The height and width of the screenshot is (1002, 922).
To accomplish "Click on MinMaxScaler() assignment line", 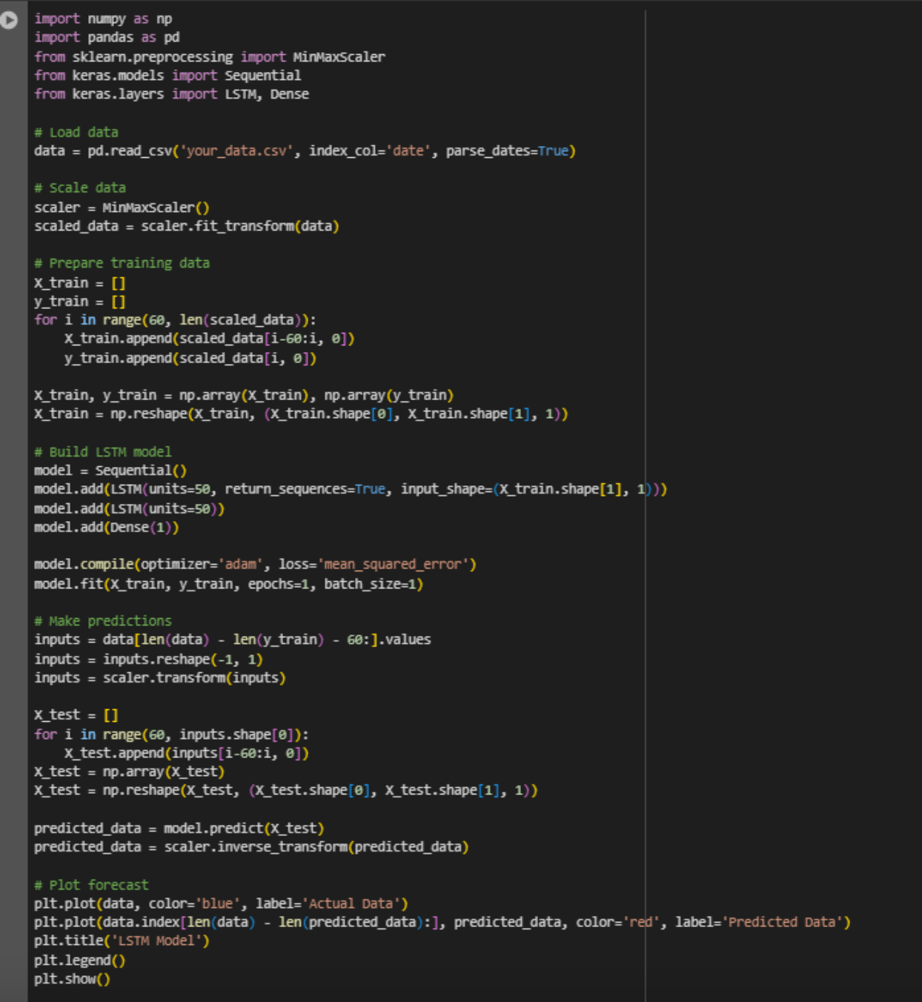I will pos(122,208).
